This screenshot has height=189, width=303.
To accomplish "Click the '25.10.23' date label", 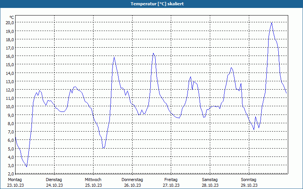I will coord(94,185).
